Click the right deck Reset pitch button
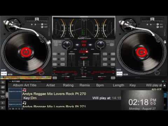The image size is (168, 126). 157,24
